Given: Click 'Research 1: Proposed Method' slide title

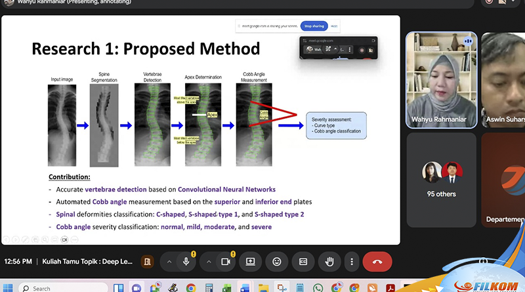Looking at the screenshot, I should click(x=146, y=49).
